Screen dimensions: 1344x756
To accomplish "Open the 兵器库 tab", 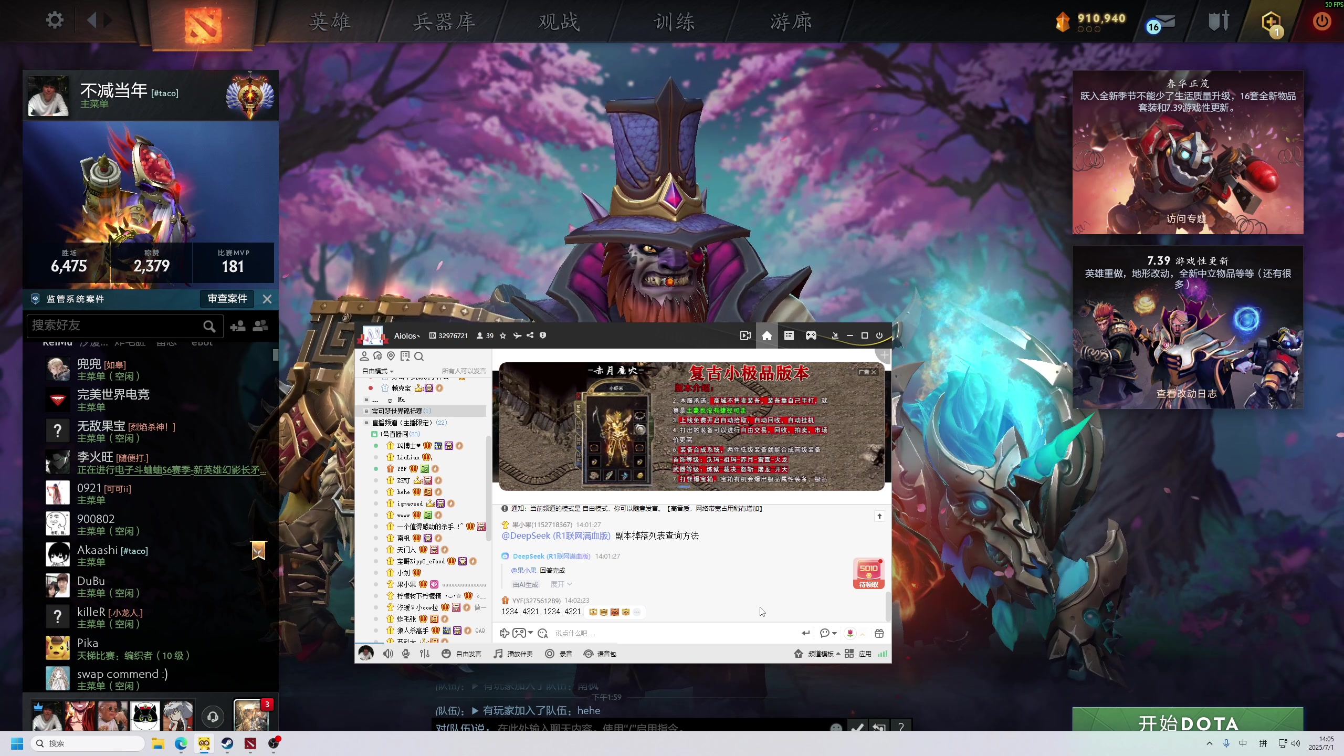I will click(x=444, y=22).
